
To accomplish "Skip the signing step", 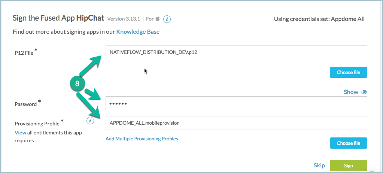I will tap(319, 166).
